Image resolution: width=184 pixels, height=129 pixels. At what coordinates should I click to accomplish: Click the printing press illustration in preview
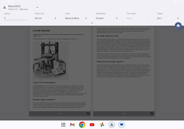(x=51, y=60)
